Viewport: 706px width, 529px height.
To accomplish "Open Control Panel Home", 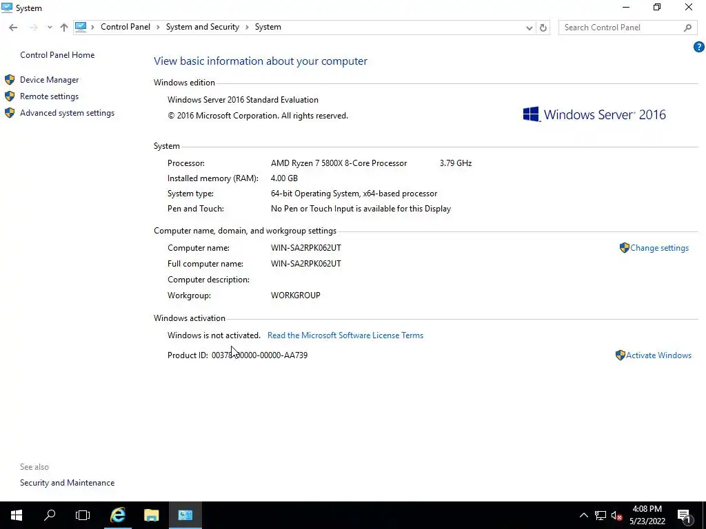I will (x=57, y=55).
